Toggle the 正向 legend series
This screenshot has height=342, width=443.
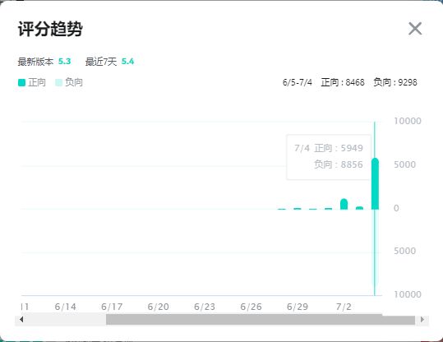(31, 82)
